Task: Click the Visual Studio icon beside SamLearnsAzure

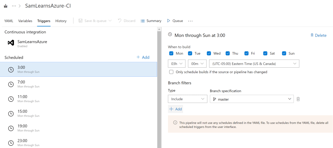Action: pyautogui.click(x=11, y=43)
